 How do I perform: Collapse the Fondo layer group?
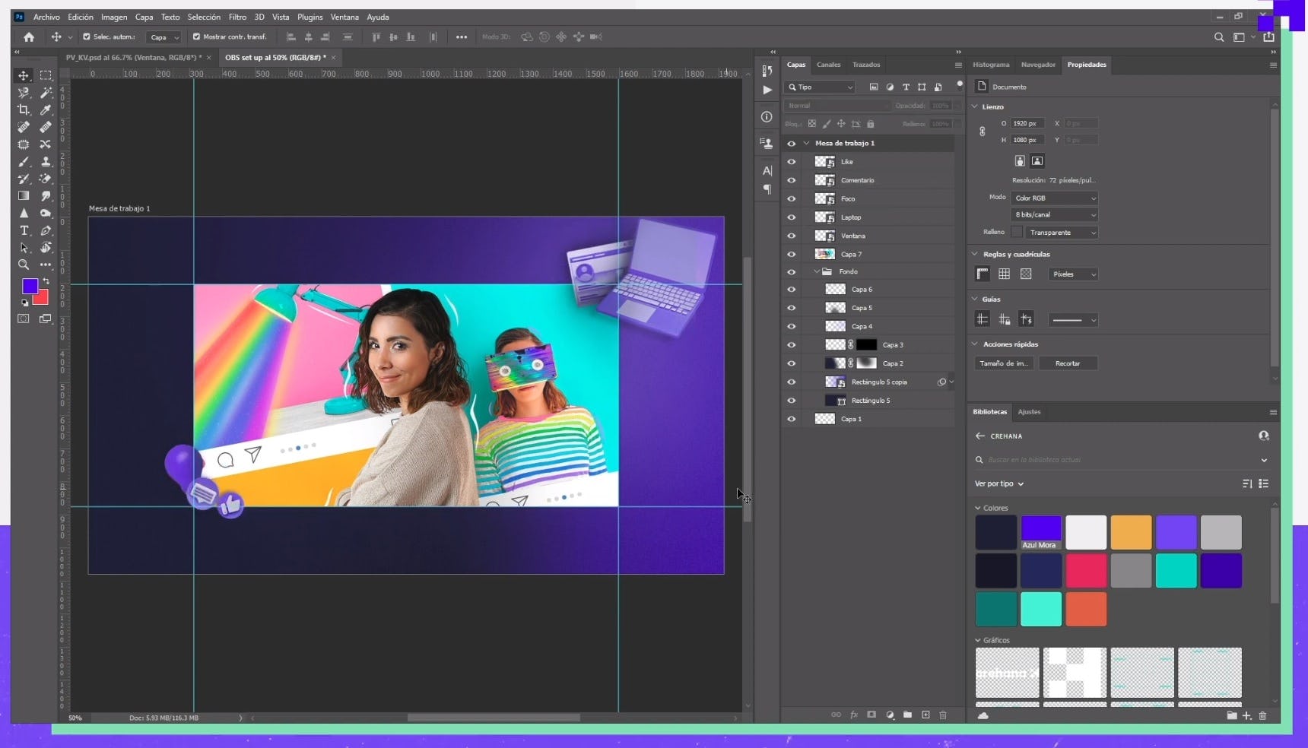817,271
